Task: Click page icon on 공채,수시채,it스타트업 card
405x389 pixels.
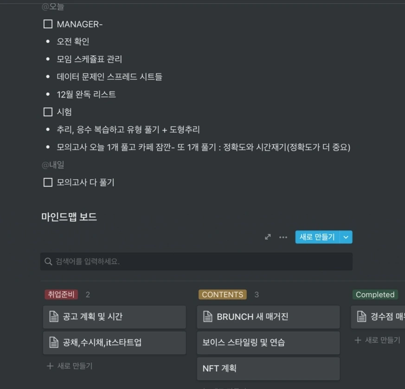Action: pyautogui.click(x=53, y=343)
